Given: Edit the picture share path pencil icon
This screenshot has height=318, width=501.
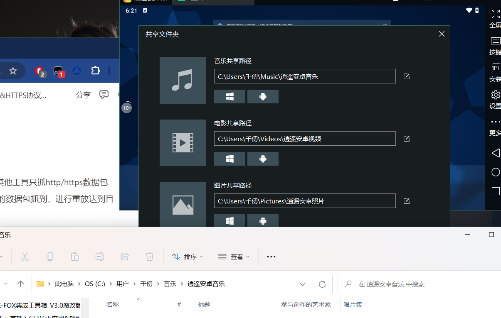Looking at the screenshot, I should point(407,201).
